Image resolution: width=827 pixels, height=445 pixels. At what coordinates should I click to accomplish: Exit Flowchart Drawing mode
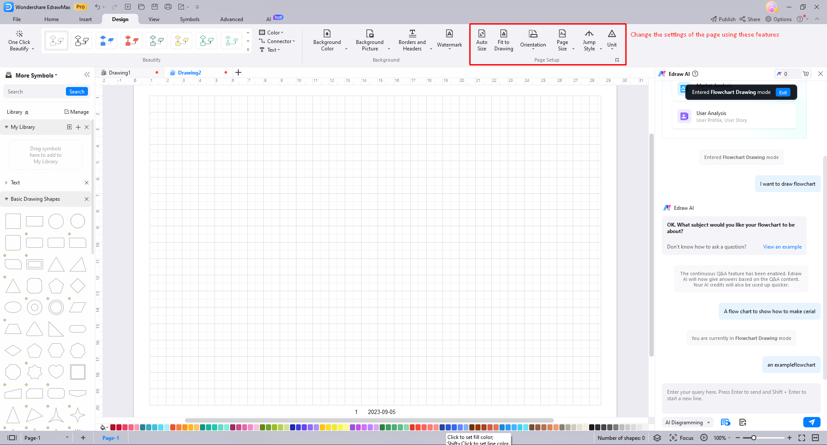[x=783, y=92]
